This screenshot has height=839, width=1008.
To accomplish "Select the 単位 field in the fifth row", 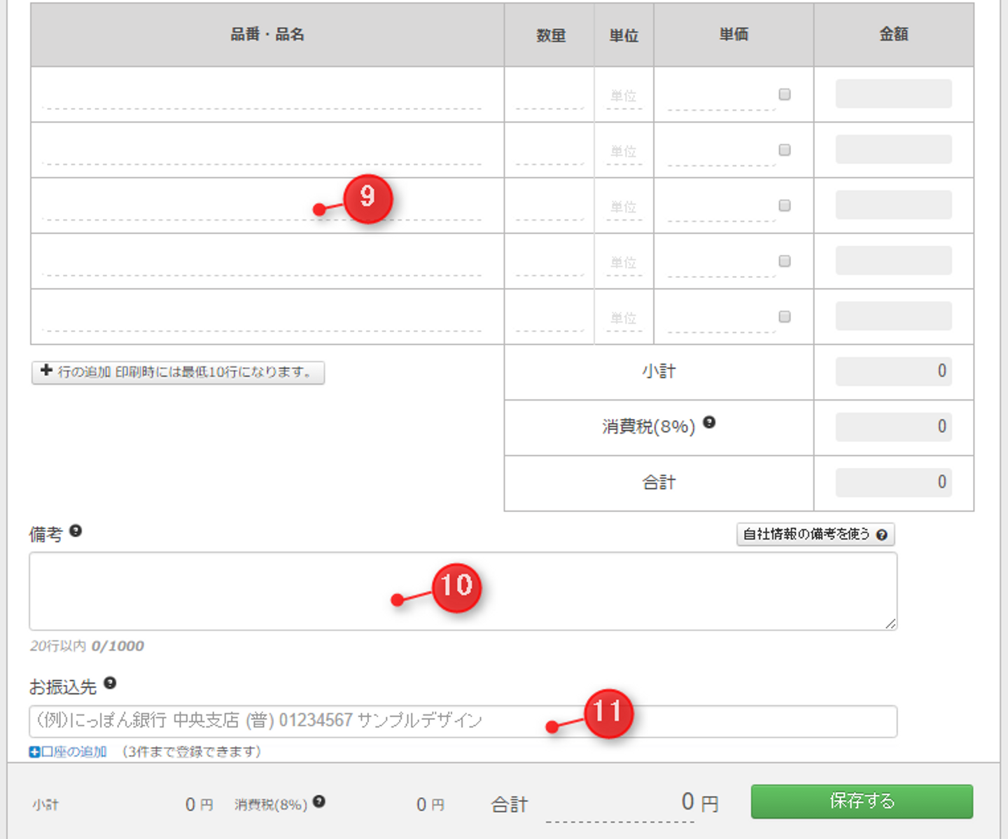I will [624, 318].
